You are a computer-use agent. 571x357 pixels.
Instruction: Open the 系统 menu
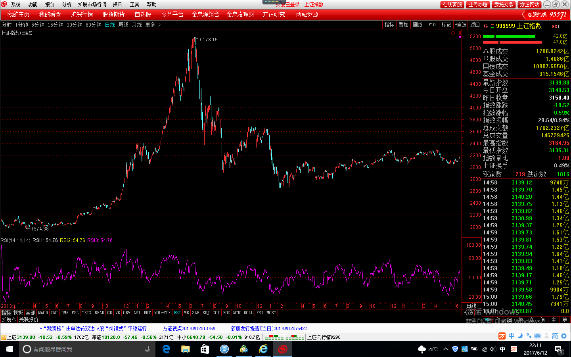coord(16,4)
